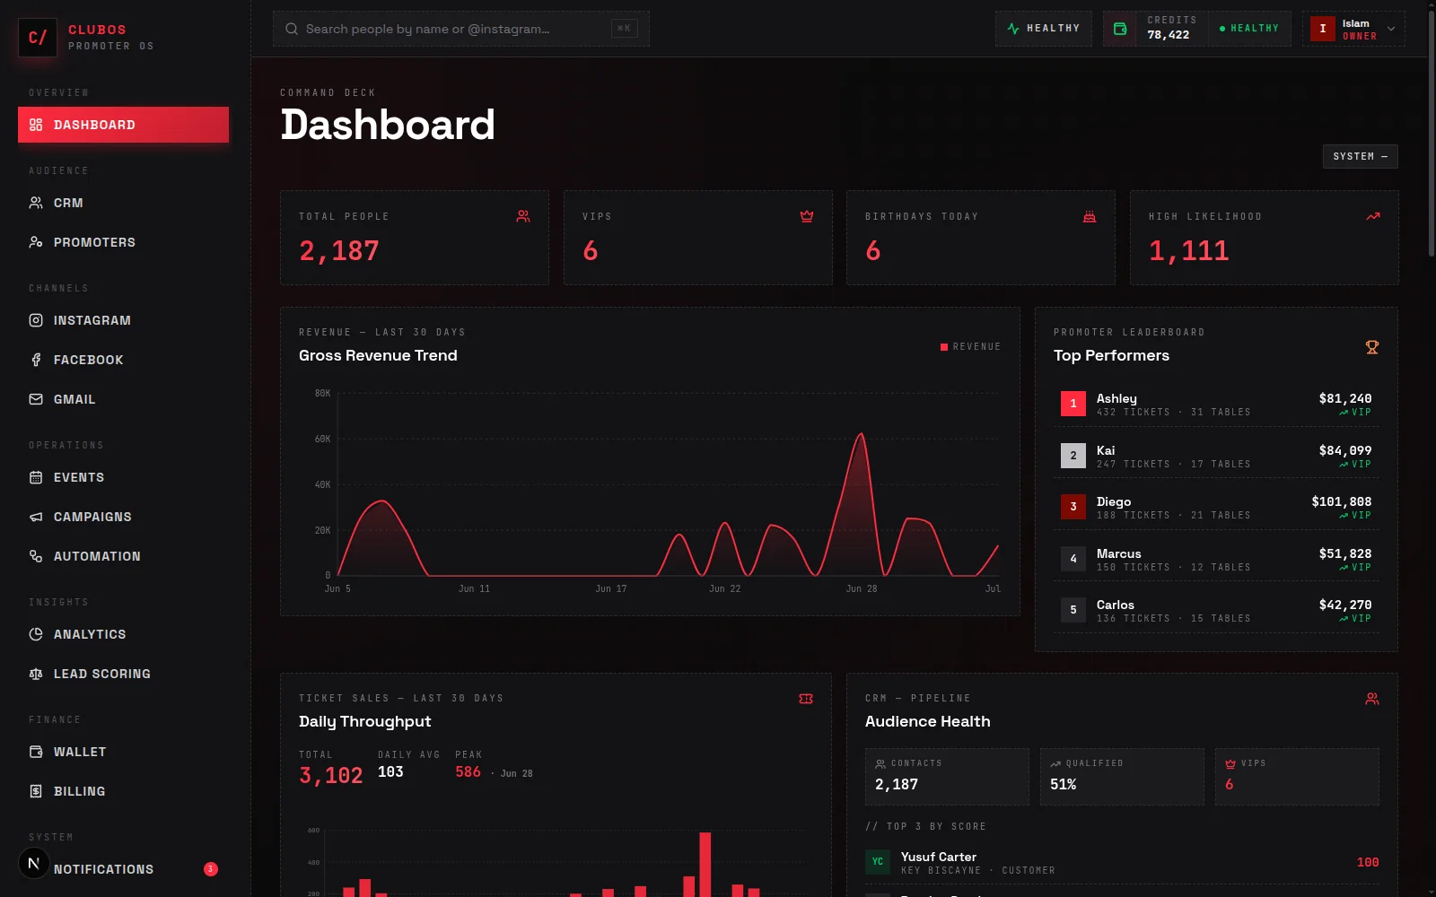
Task: Click the ticket icon in Daily Throughput
Action: click(x=806, y=699)
